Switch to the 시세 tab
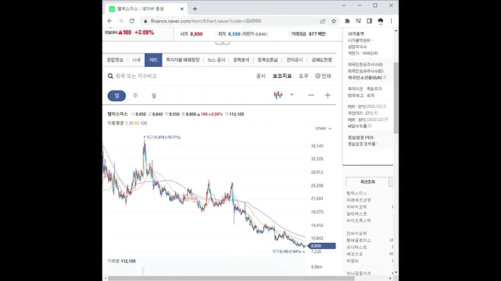This screenshot has width=501, height=281. point(136,60)
